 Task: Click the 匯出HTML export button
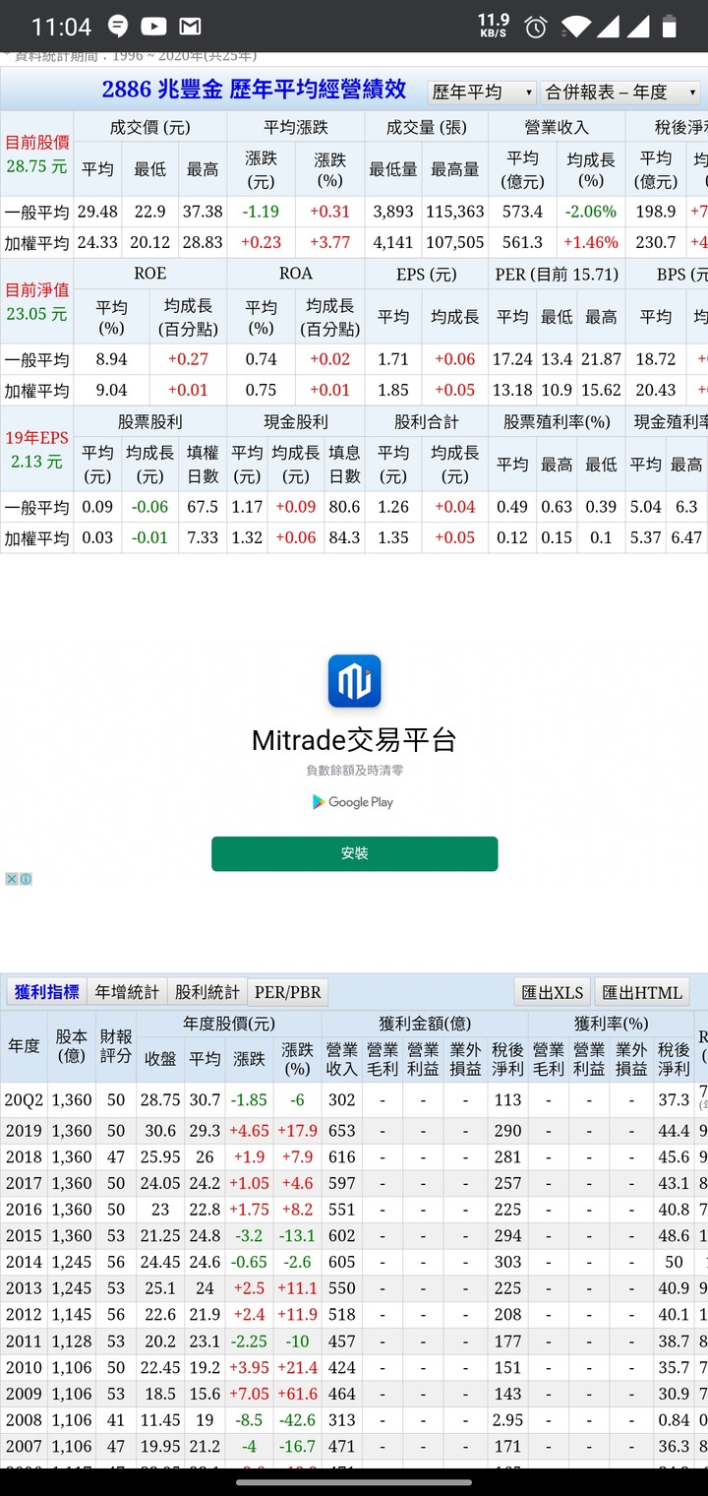coord(642,991)
